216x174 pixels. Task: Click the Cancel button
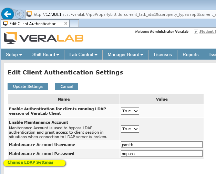66,86
